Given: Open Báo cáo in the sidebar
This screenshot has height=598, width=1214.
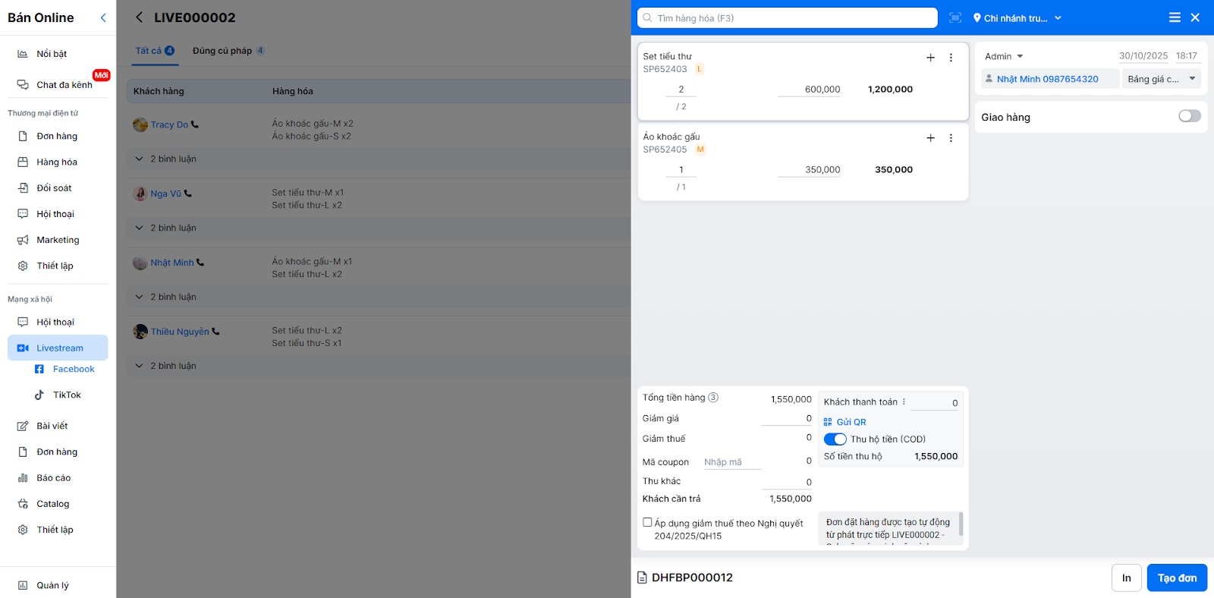Looking at the screenshot, I should pos(53,478).
